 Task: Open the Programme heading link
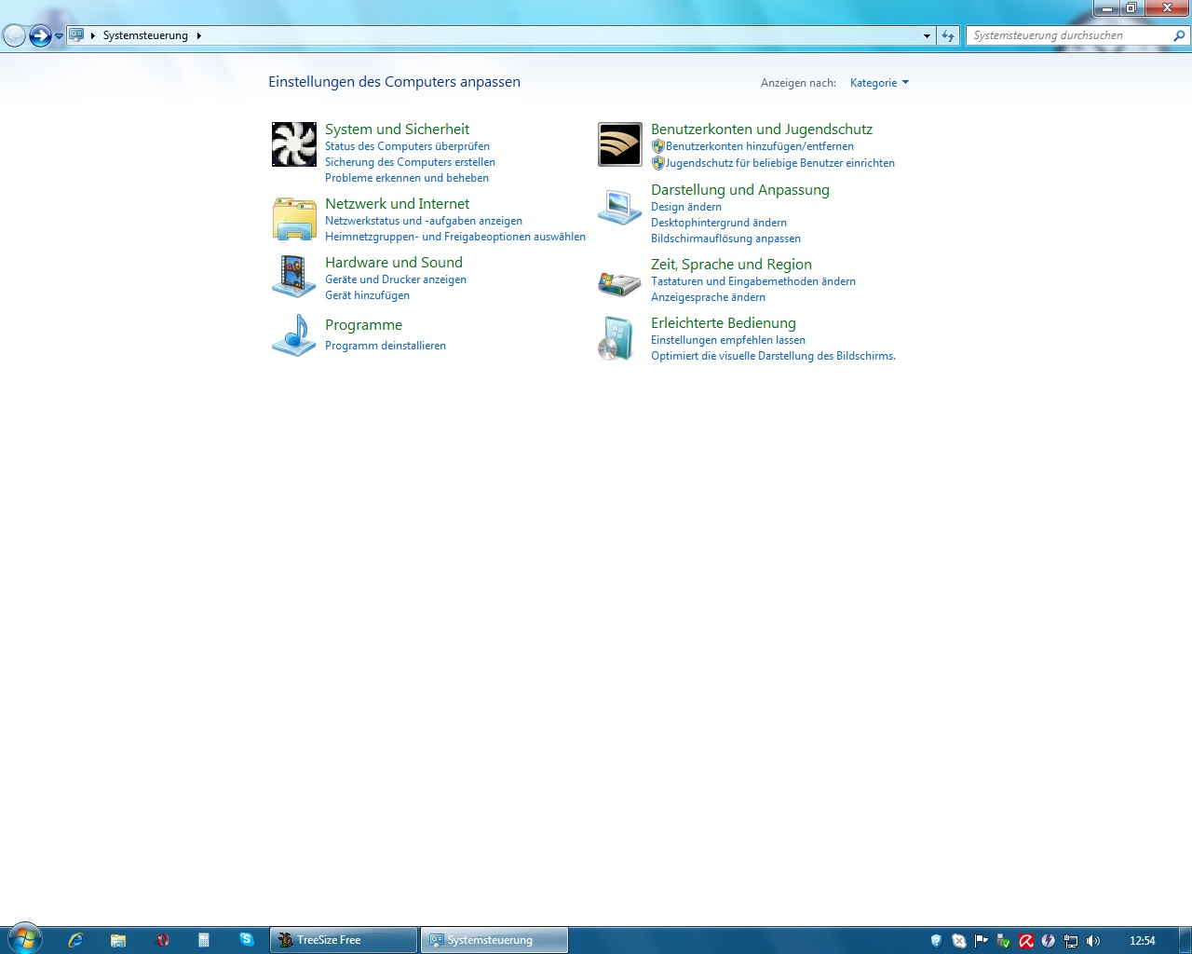point(363,325)
